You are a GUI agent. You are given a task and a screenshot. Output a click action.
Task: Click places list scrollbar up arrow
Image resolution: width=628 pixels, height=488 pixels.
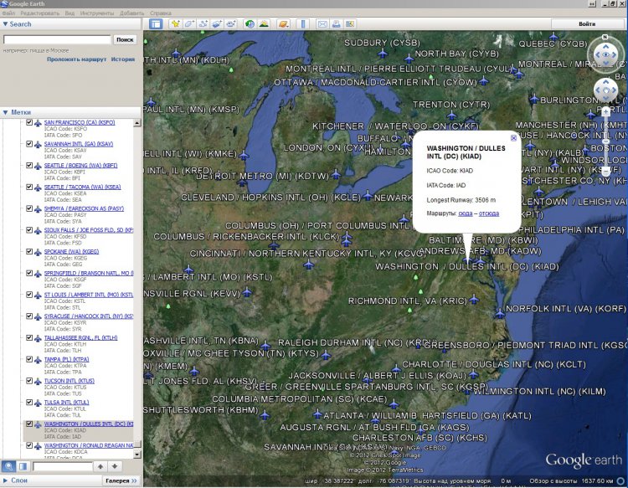pos(137,123)
